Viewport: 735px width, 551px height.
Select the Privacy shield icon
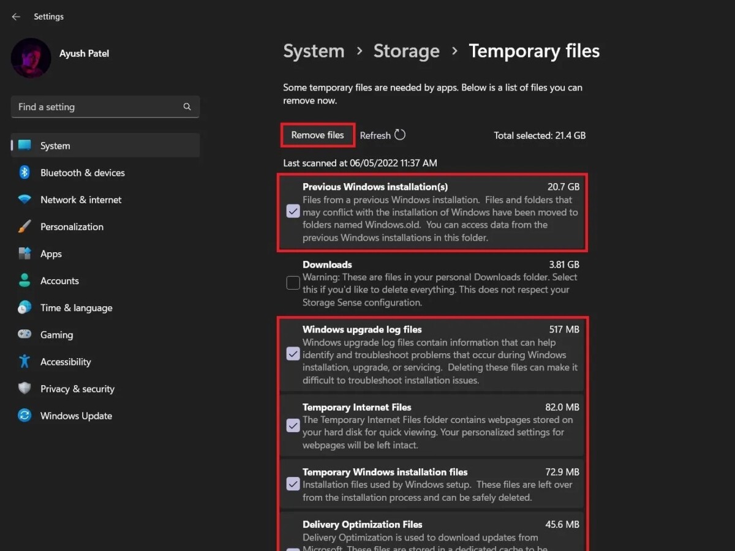pyautogui.click(x=24, y=388)
